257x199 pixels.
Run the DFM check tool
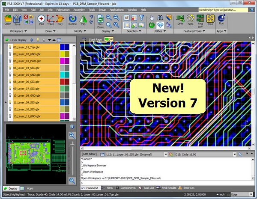click(x=180, y=20)
